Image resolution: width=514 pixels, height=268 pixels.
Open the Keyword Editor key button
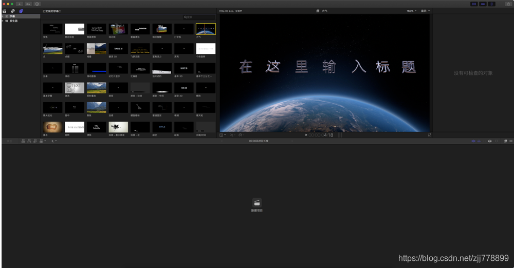tap(28, 4)
